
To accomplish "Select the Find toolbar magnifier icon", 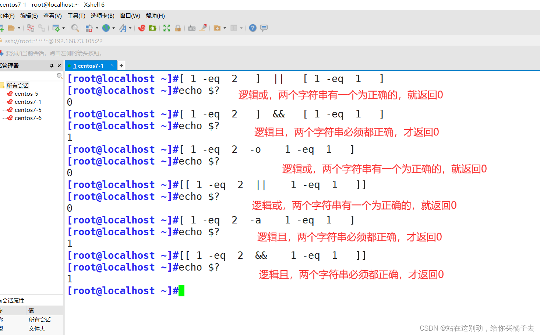I will pos(75,28).
